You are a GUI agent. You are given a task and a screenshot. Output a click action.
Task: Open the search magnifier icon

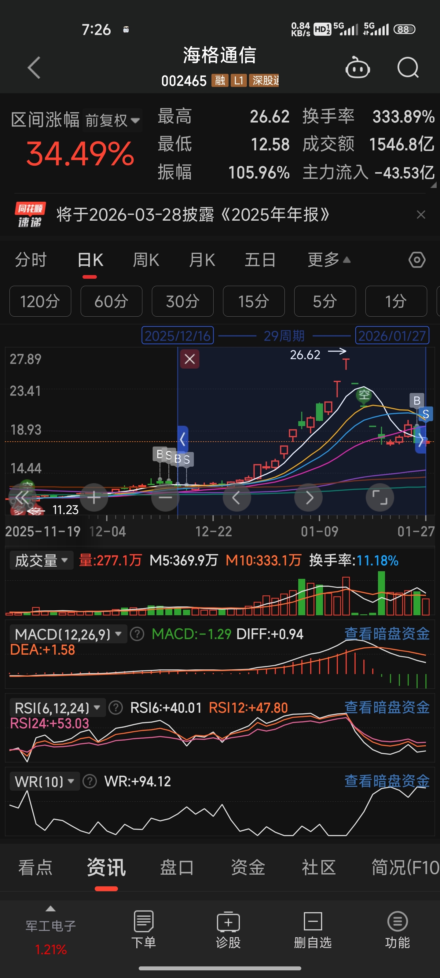(408, 68)
